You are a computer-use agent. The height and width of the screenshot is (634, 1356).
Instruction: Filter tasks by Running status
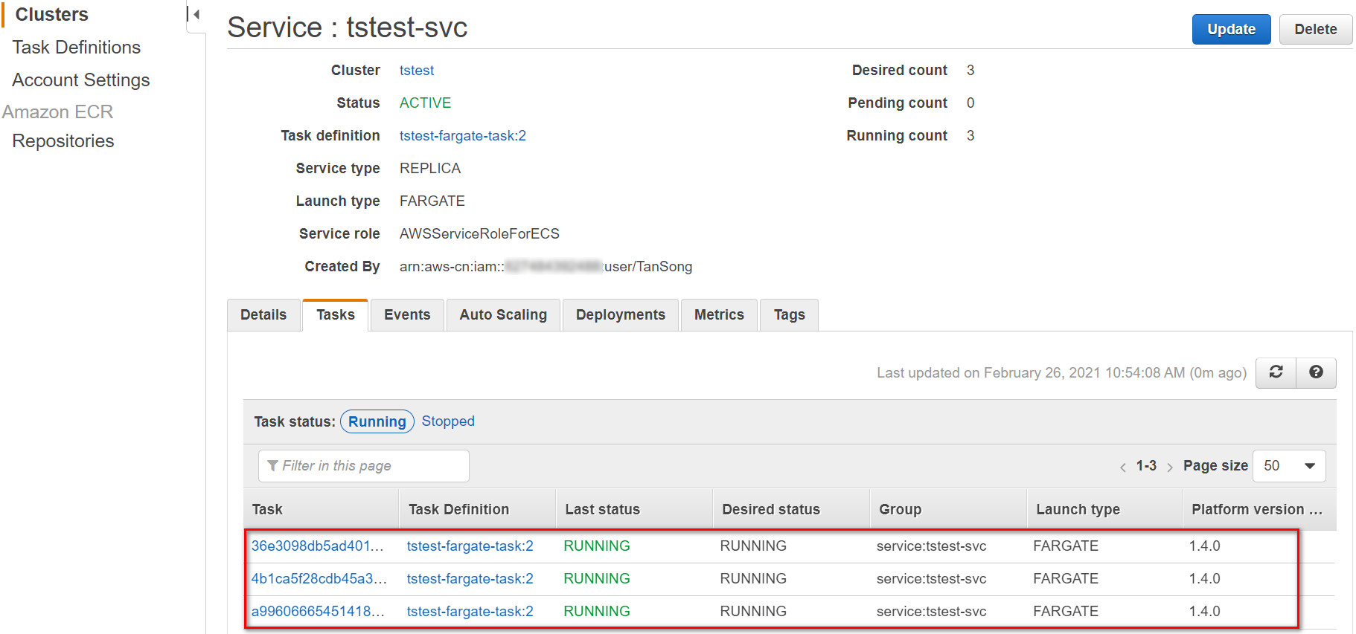(377, 421)
